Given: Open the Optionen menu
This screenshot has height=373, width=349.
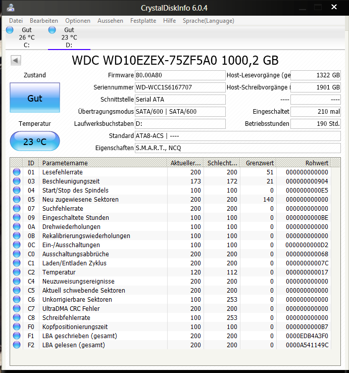Looking at the screenshot, I should point(78,21).
